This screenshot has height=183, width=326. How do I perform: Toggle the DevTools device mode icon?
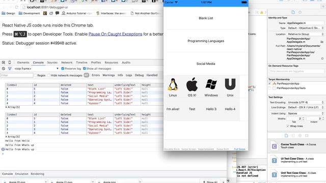click(x=10, y=63)
